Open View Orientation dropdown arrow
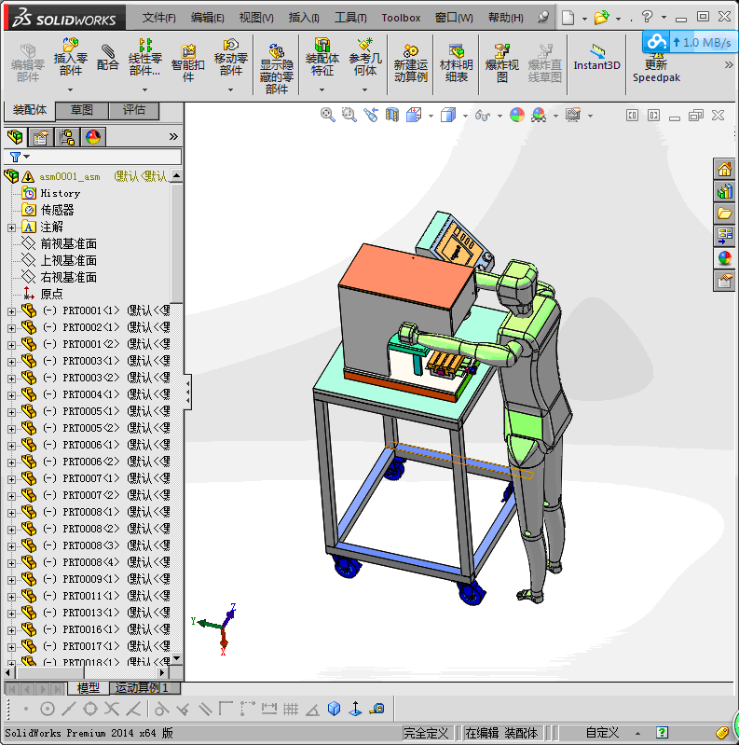Image resolution: width=739 pixels, height=745 pixels. [431, 116]
